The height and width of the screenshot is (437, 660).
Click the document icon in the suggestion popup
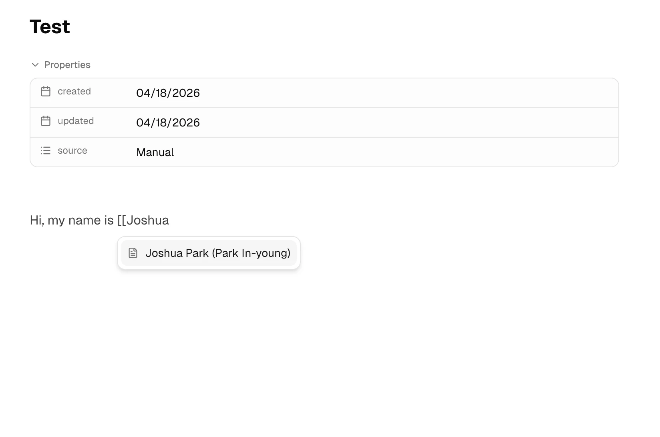click(133, 253)
